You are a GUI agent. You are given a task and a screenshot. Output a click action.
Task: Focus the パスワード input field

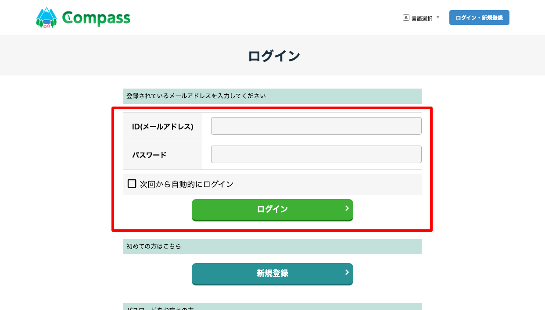pyautogui.click(x=316, y=154)
